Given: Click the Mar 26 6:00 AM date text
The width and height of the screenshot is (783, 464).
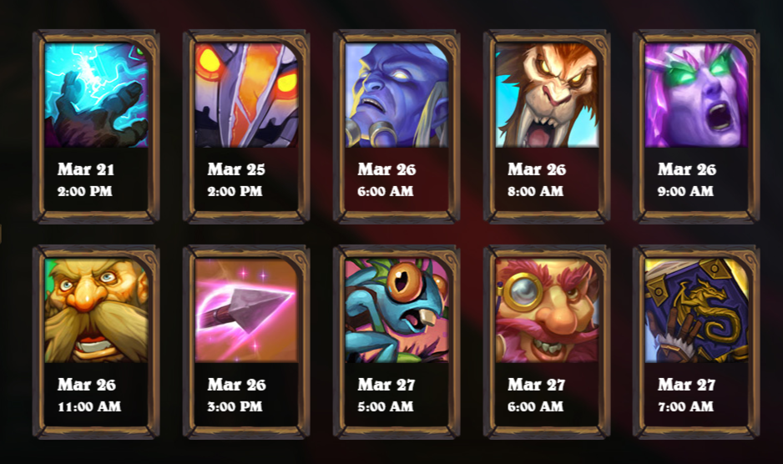Looking at the screenshot, I should click(386, 179).
